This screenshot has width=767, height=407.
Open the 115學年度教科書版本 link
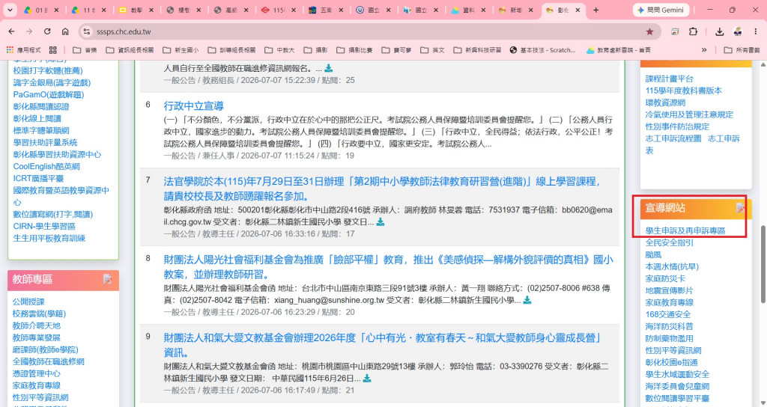tap(683, 91)
